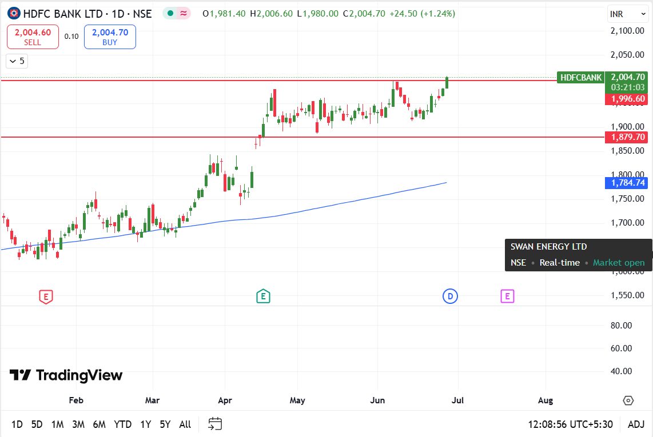
Task: Select the 1M time range
Action: click(58, 424)
